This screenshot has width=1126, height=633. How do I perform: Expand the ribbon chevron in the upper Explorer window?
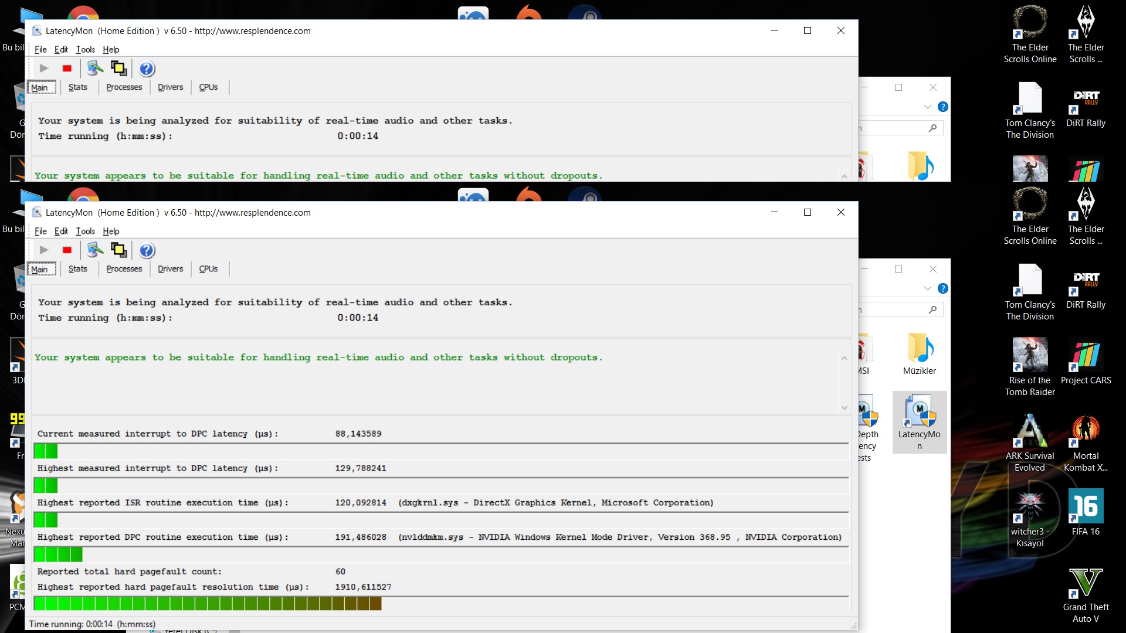pyautogui.click(x=927, y=107)
